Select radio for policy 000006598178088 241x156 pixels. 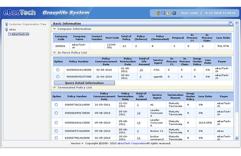[56, 113]
